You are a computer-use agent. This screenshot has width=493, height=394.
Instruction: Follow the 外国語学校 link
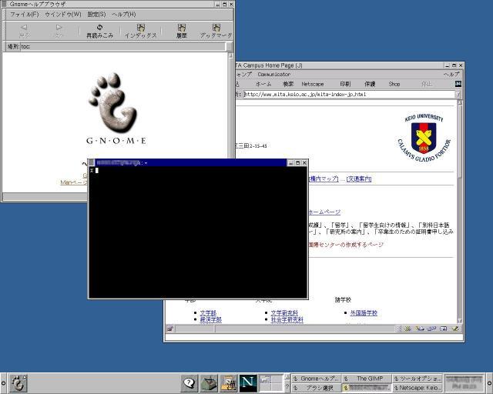364,313
